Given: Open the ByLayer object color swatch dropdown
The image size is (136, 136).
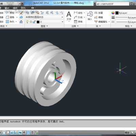Looking at the screenshot, I should [x=125, y=13].
